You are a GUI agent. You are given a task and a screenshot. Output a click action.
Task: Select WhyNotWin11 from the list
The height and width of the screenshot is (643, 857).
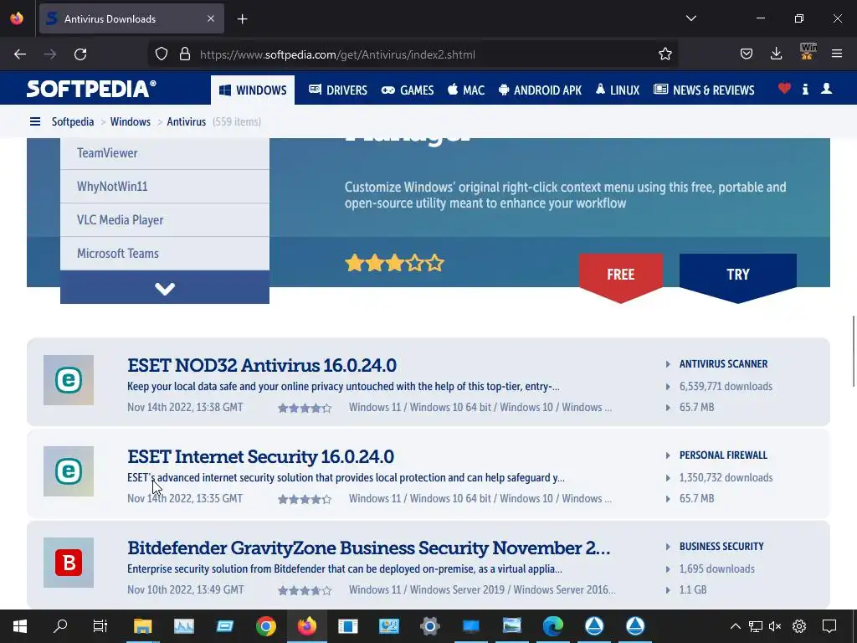click(x=165, y=187)
